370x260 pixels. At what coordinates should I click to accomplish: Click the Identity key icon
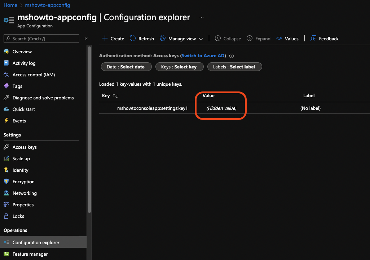coord(6,170)
